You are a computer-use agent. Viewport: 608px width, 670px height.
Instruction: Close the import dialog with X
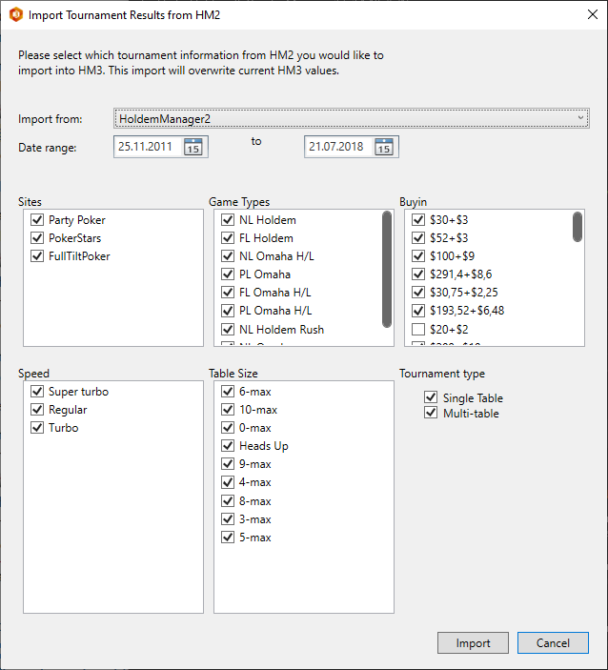pyautogui.click(x=592, y=14)
